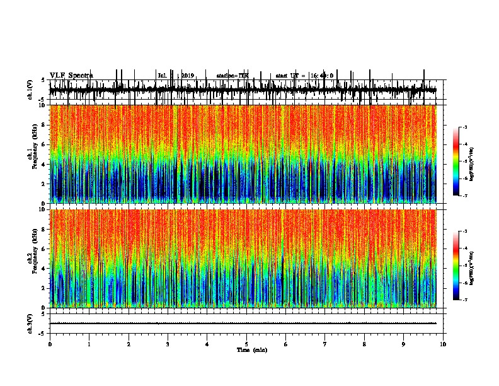Viewport: 499px width, 386px height.
Task: Click the "Time (min)" x-axis label
Action: click(x=252, y=350)
